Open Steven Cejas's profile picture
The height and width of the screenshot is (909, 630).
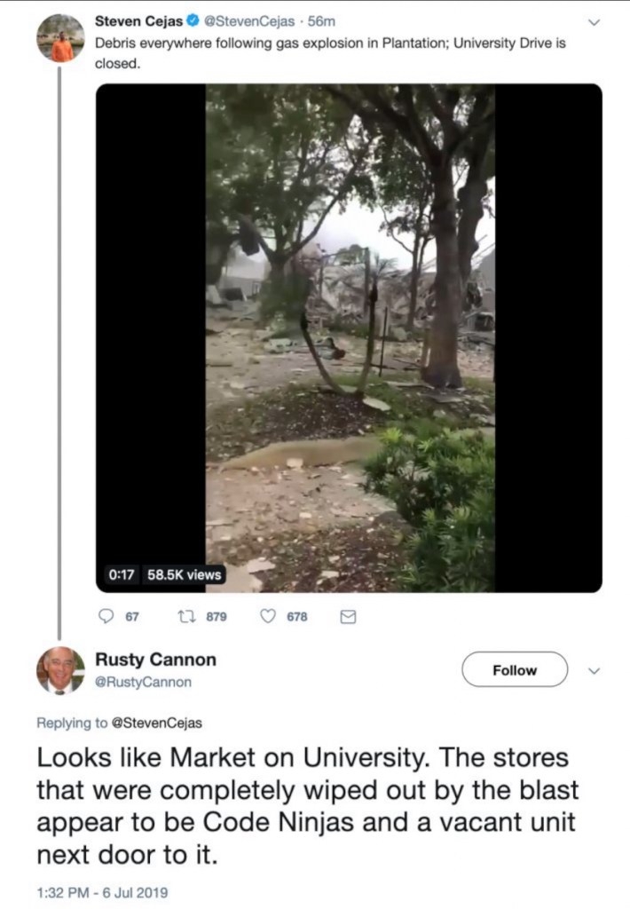[x=60, y=38]
